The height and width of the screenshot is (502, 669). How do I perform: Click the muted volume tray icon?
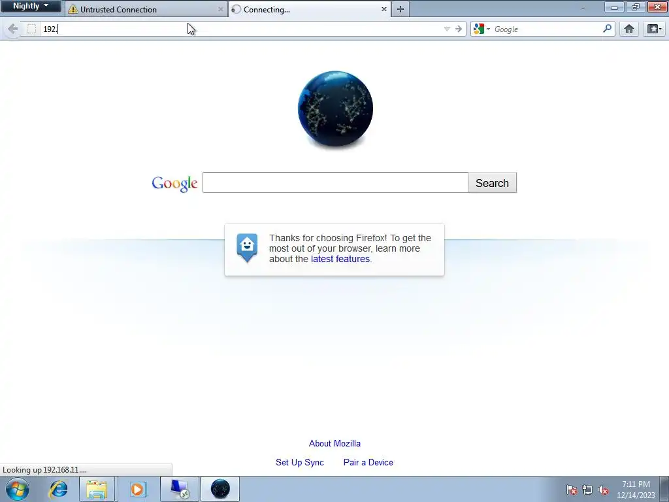(x=603, y=490)
